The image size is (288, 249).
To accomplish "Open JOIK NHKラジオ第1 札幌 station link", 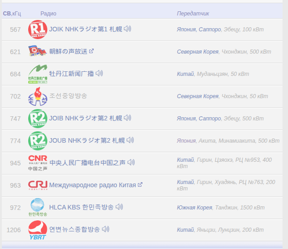I will pos(86,29).
